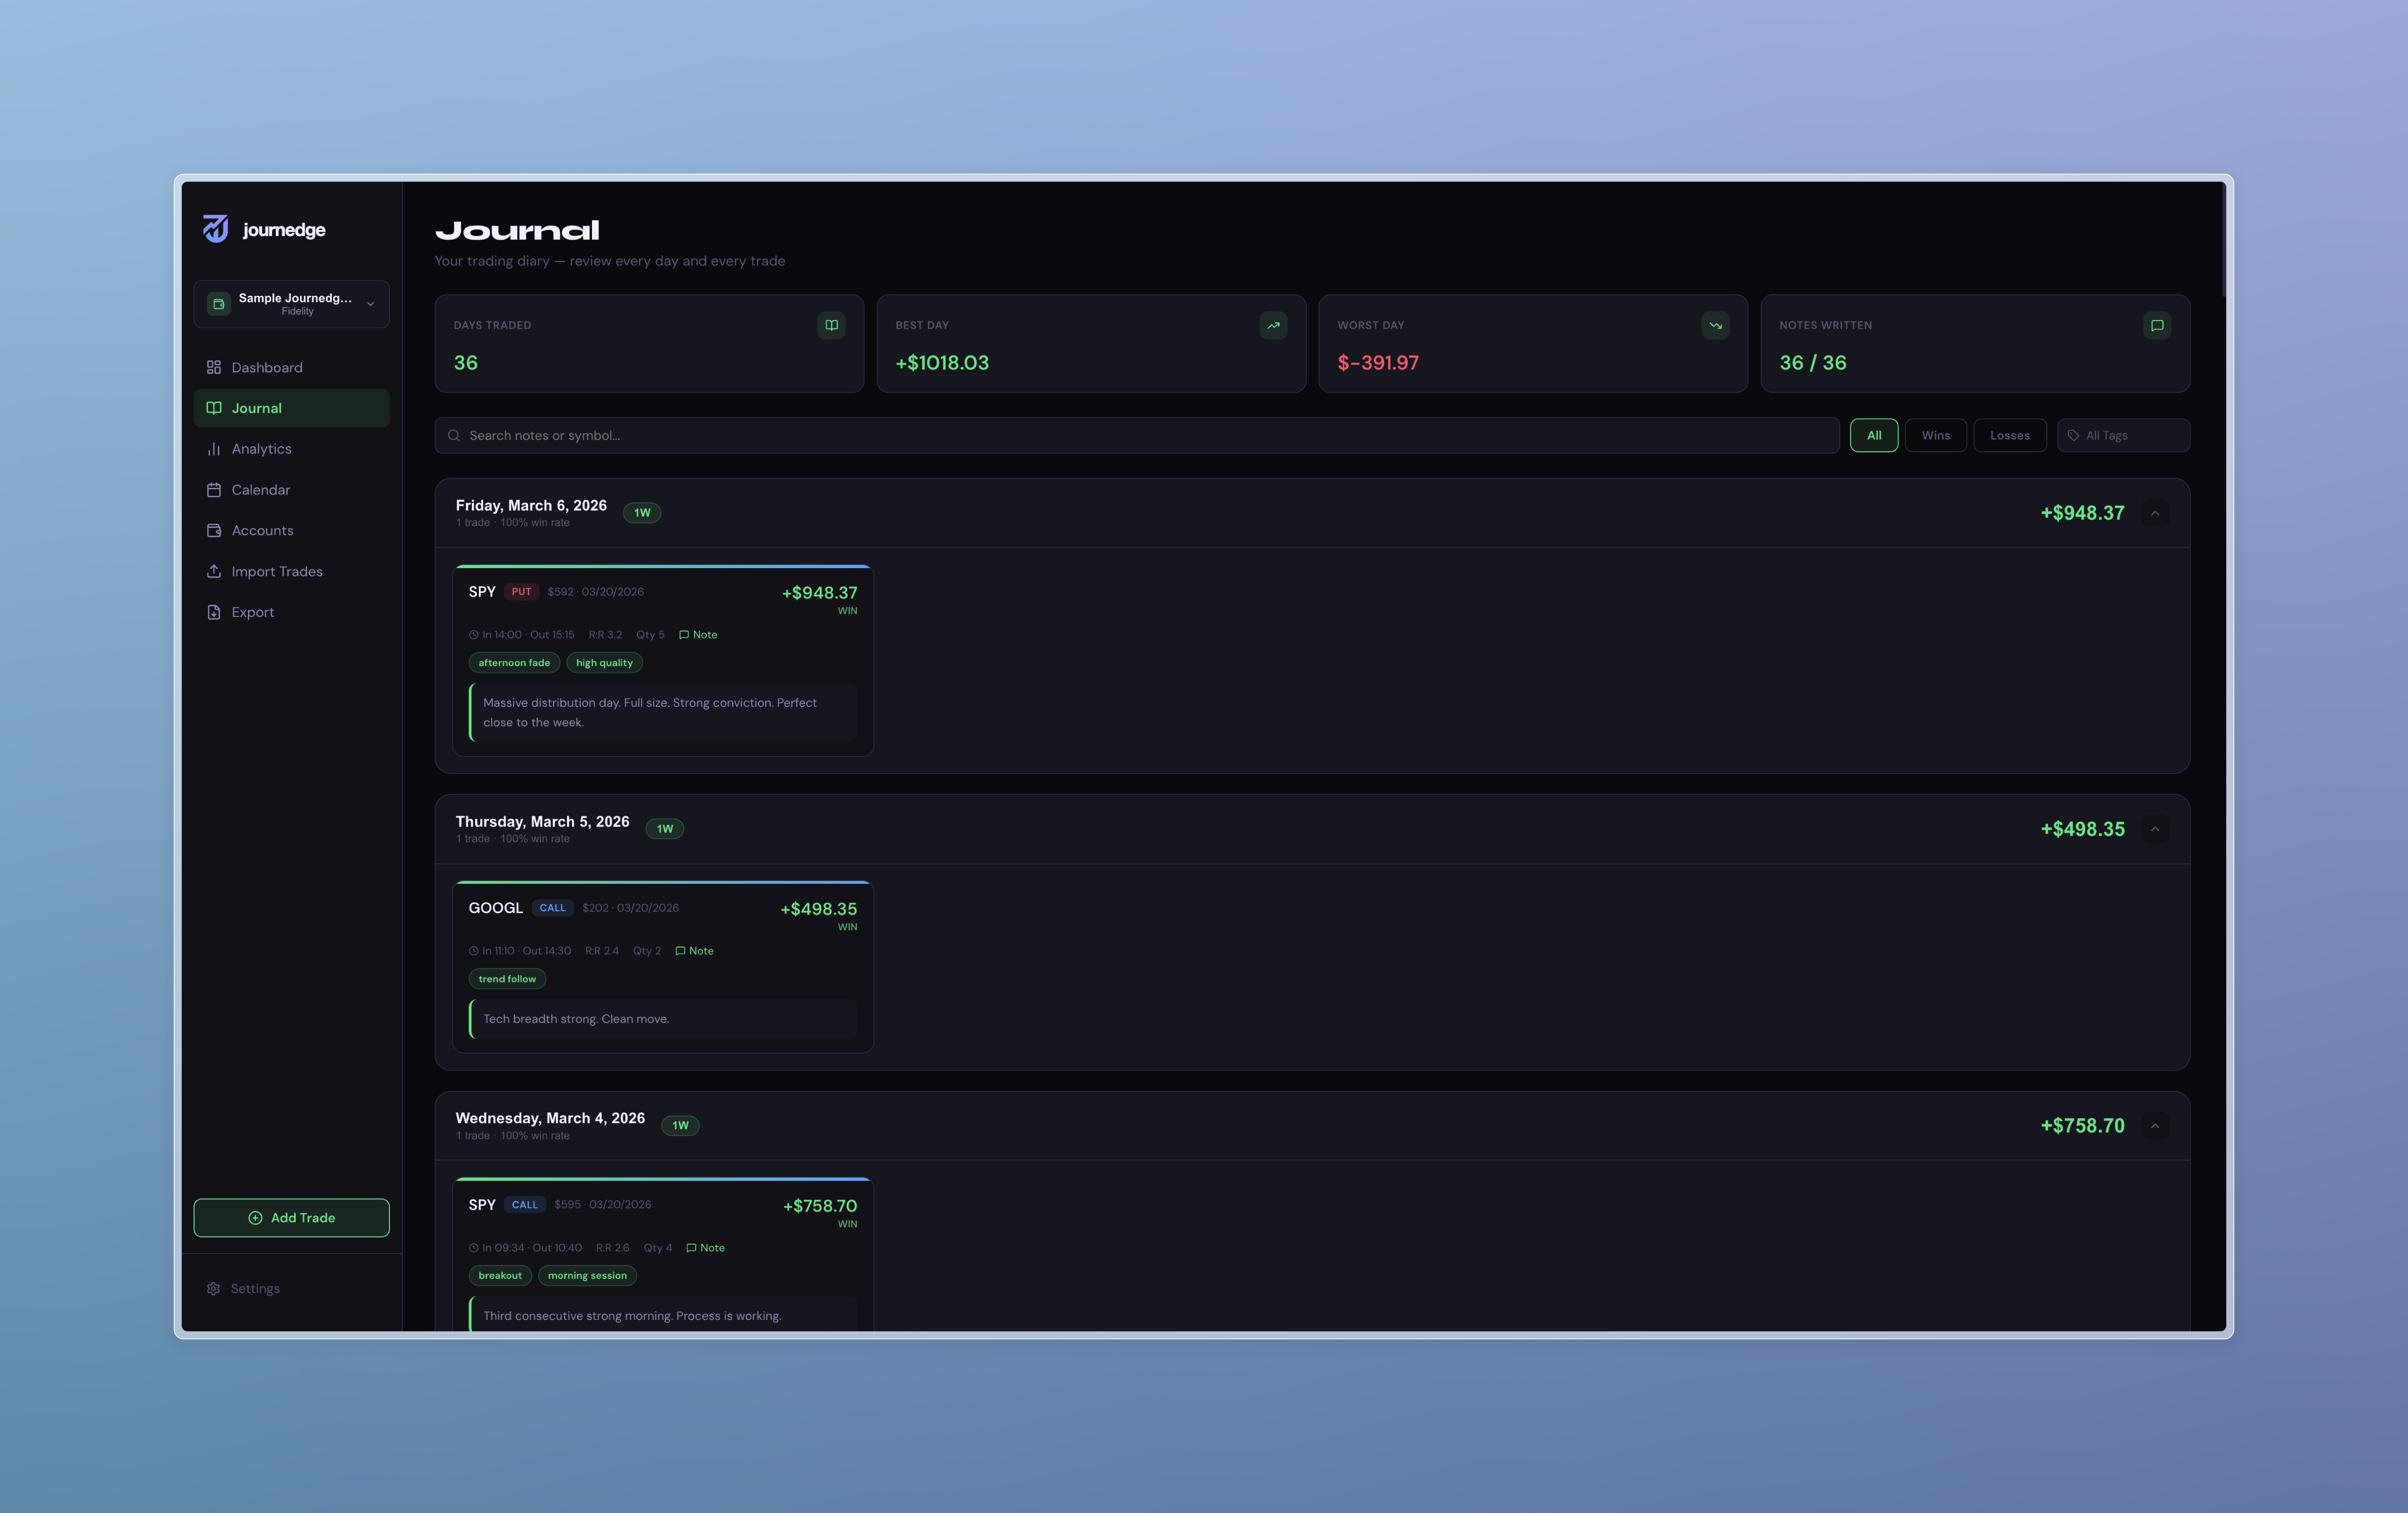
Task: Click the 1W badge on Friday, March 6
Action: click(x=642, y=513)
